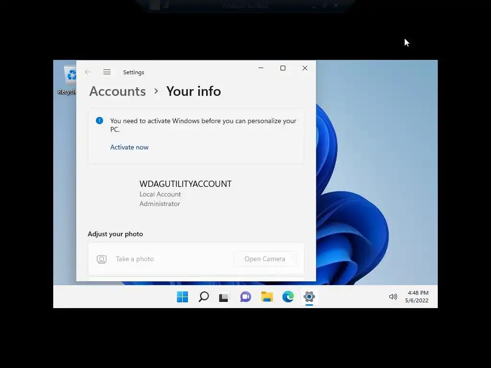Click the Accounts breadcrumb
Image resolution: width=491 pixels, height=368 pixels.
coord(117,92)
